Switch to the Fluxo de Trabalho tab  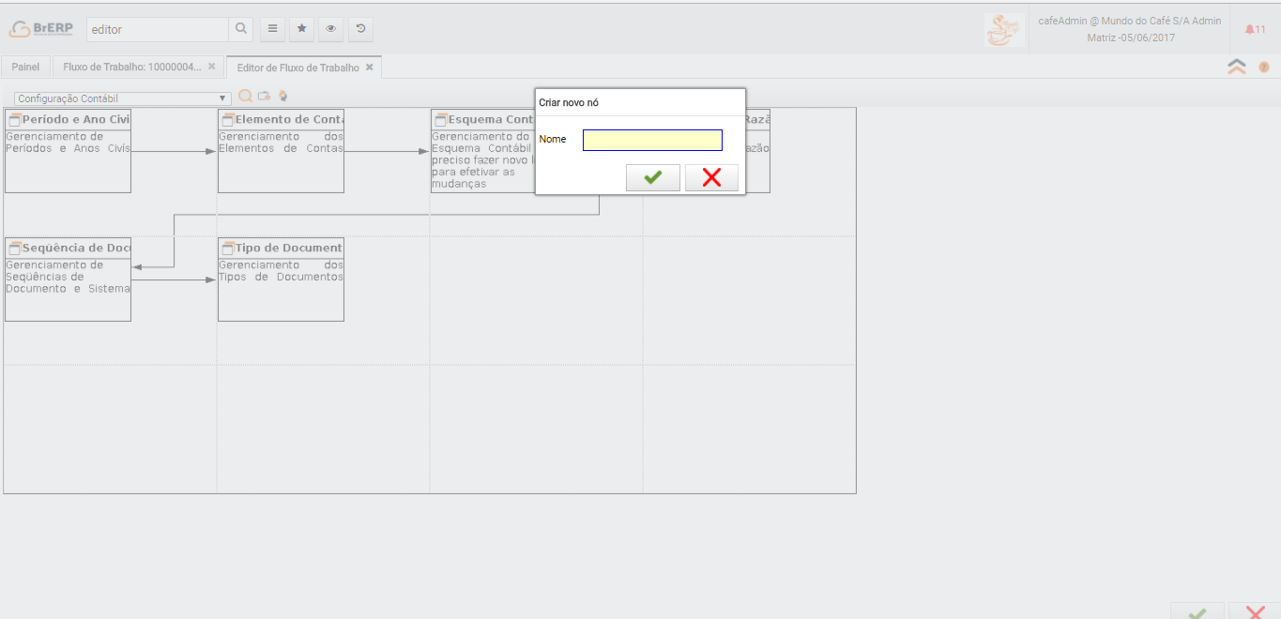click(131, 68)
